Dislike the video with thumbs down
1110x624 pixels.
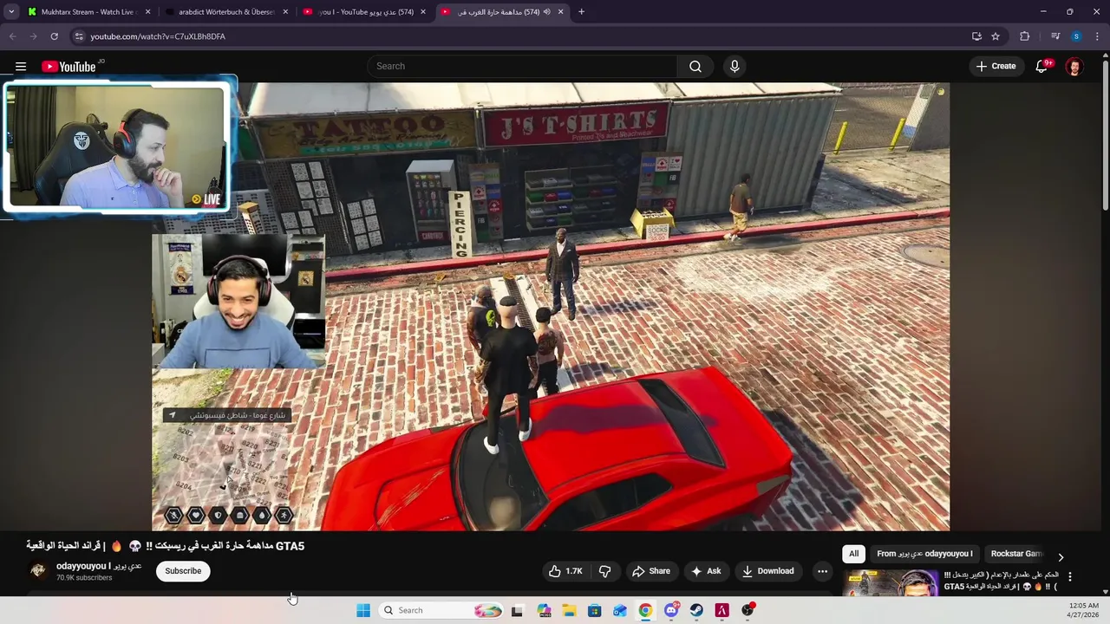coord(604,571)
